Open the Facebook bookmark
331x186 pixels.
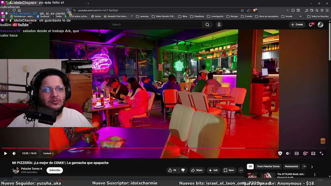[43, 16]
